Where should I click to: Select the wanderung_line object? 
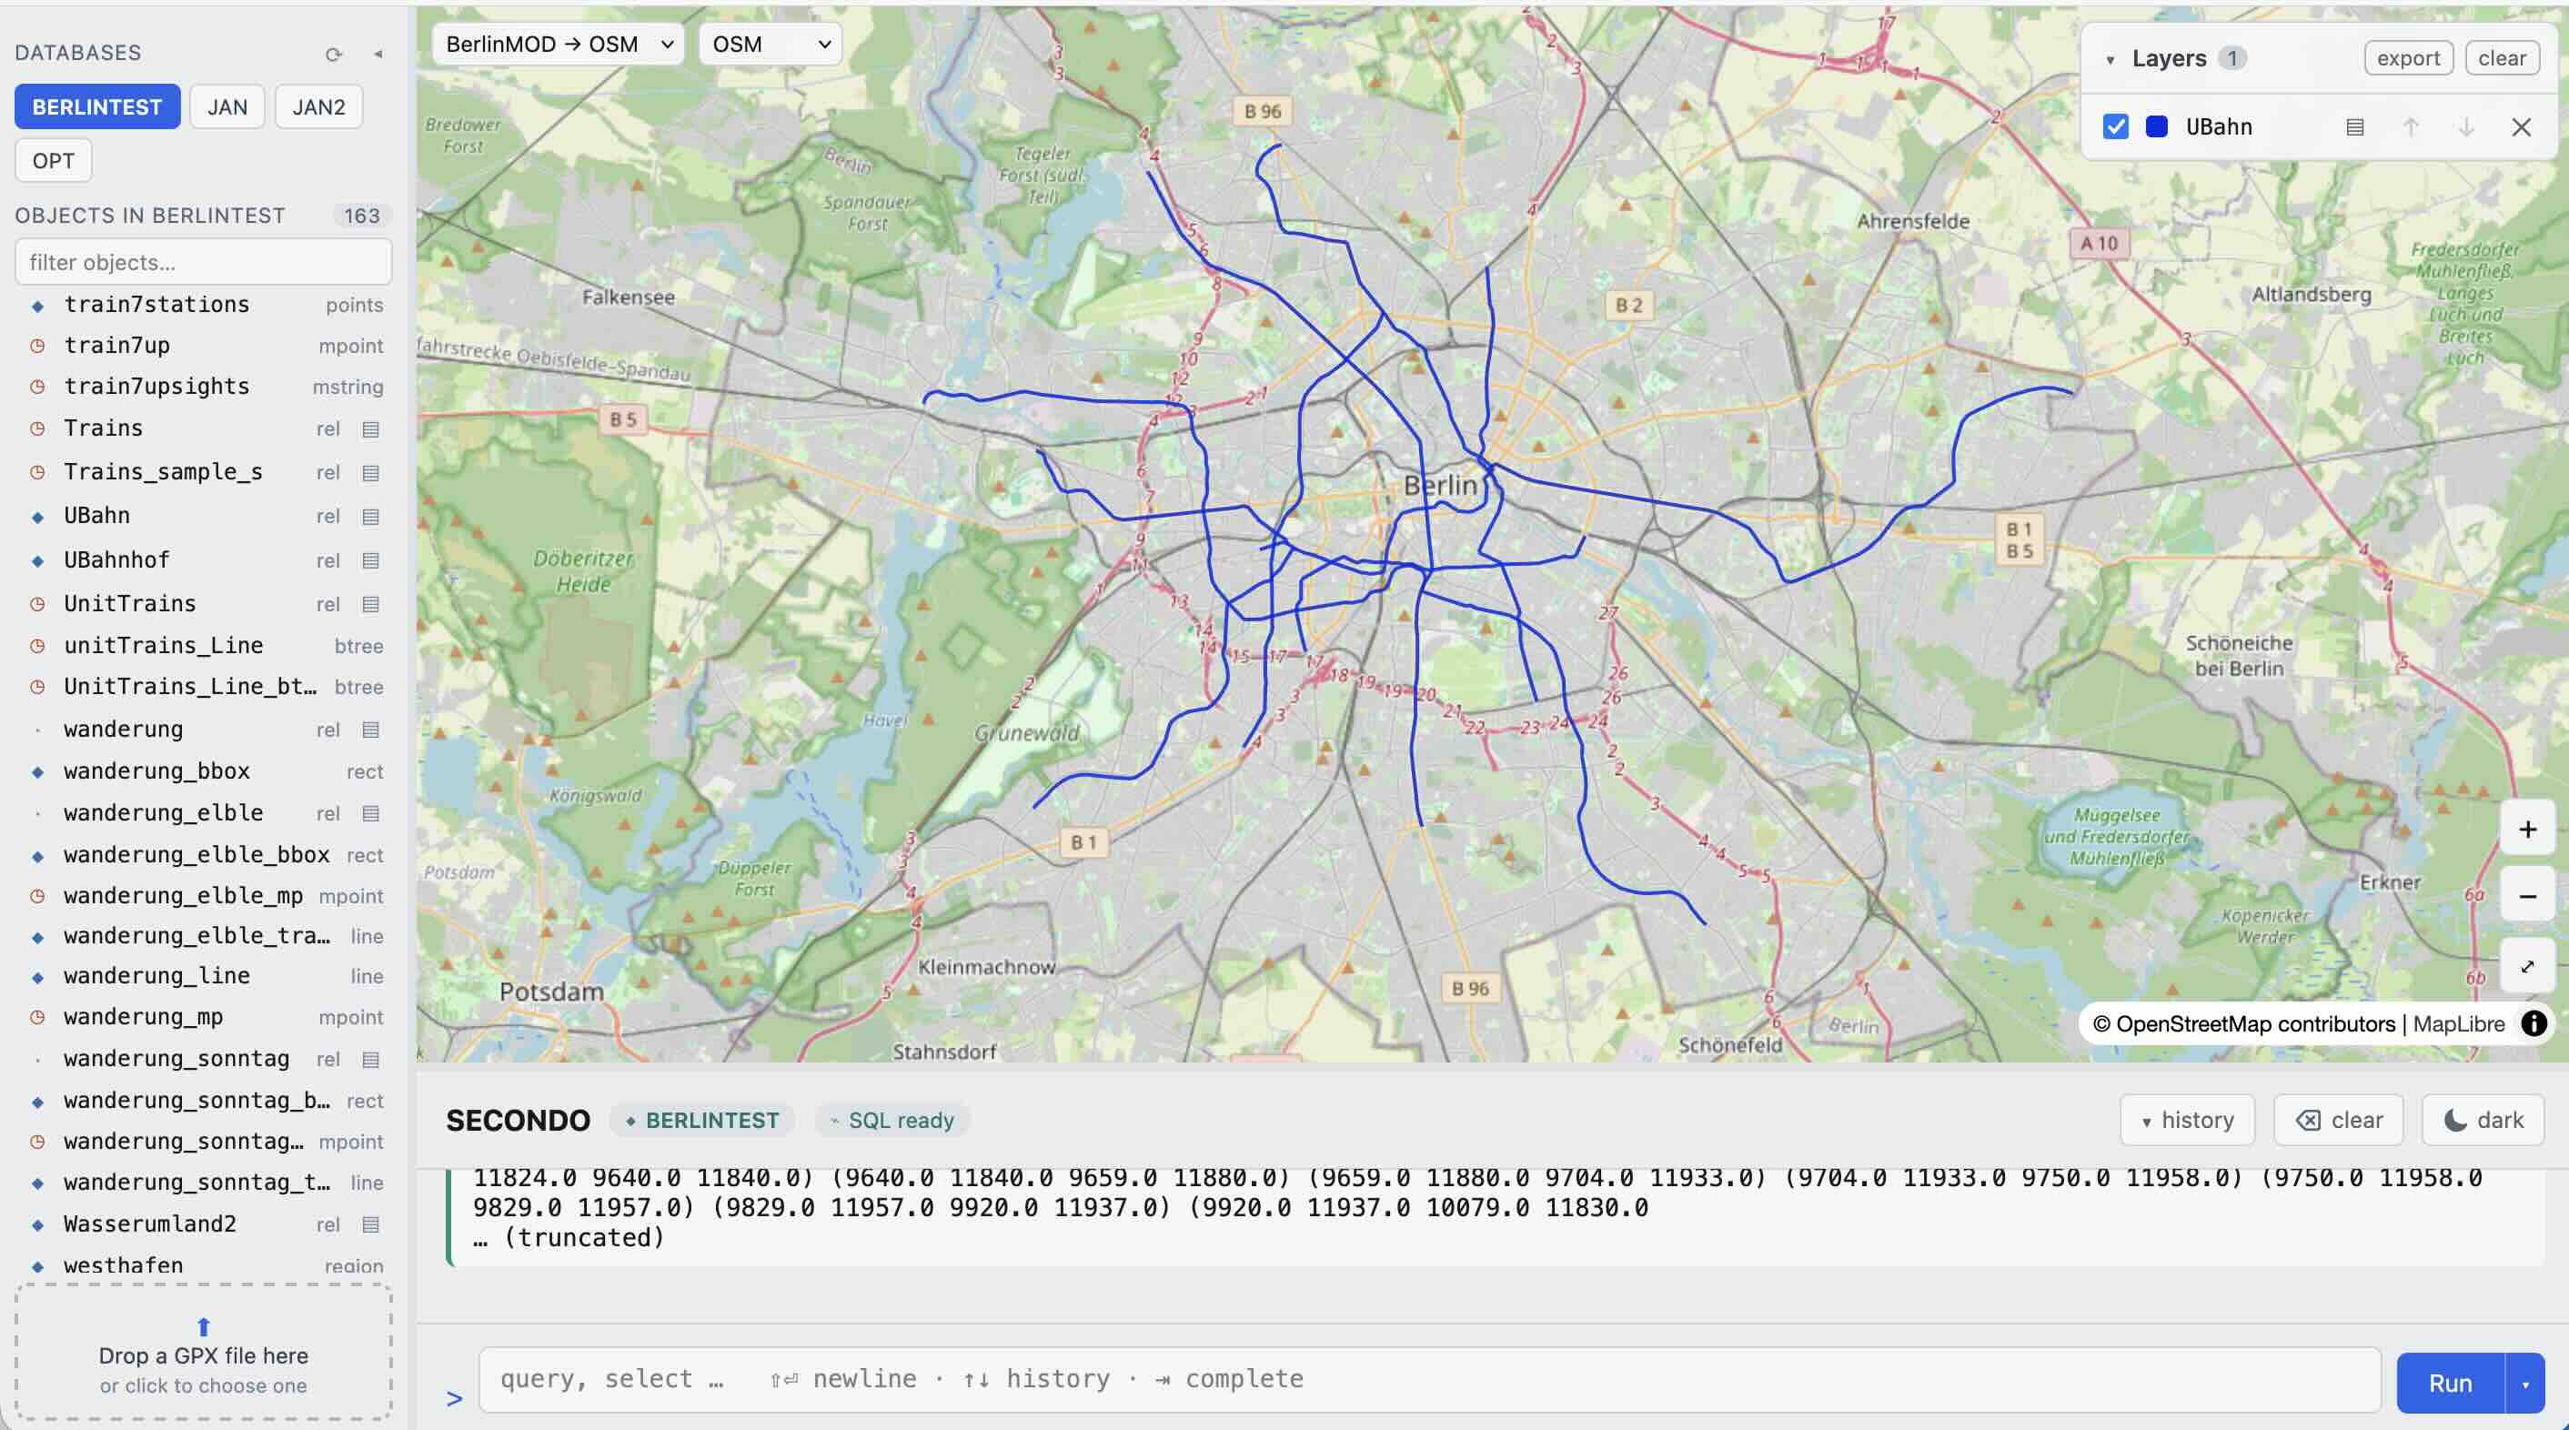point(204,976)
